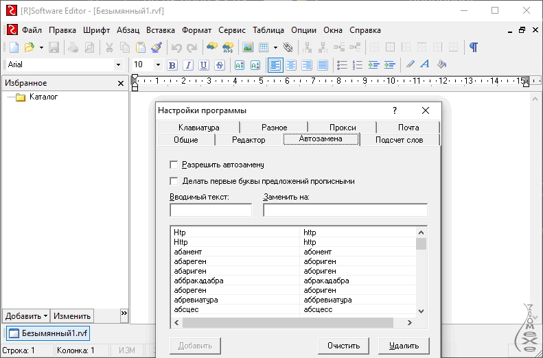The image size is (543, 358).
Task: Click the Find binoculars icon
Action: [212, 47]
